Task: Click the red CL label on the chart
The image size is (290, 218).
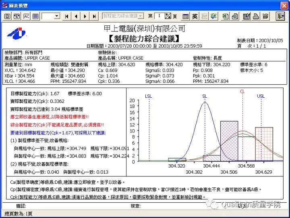Action: [242, 92]
